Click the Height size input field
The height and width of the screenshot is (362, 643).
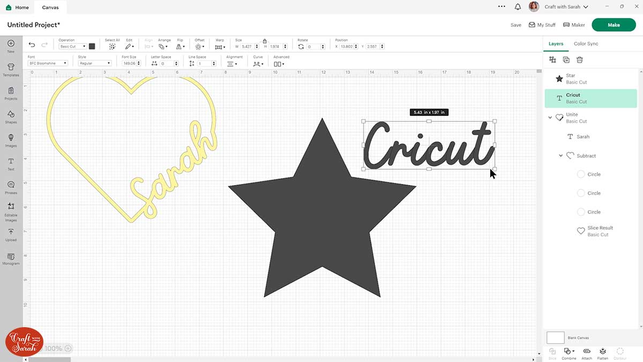pyautogui.click(x=276, y=47)
